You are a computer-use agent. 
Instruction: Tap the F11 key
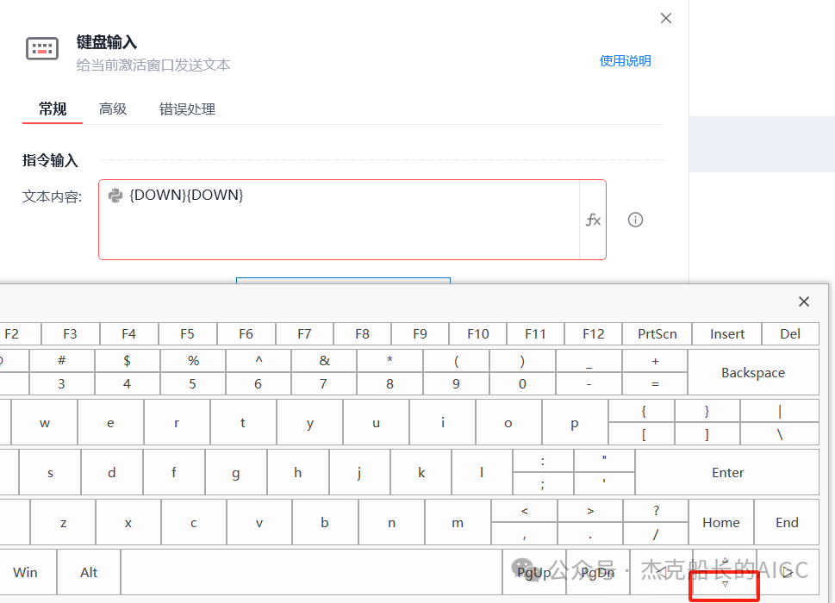pos(535,333)
